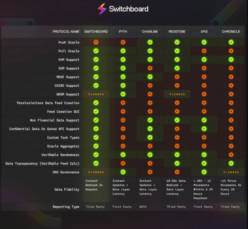Click the Non Financial Data Support row label
The image size is (248, 229).
pos(55,120)
